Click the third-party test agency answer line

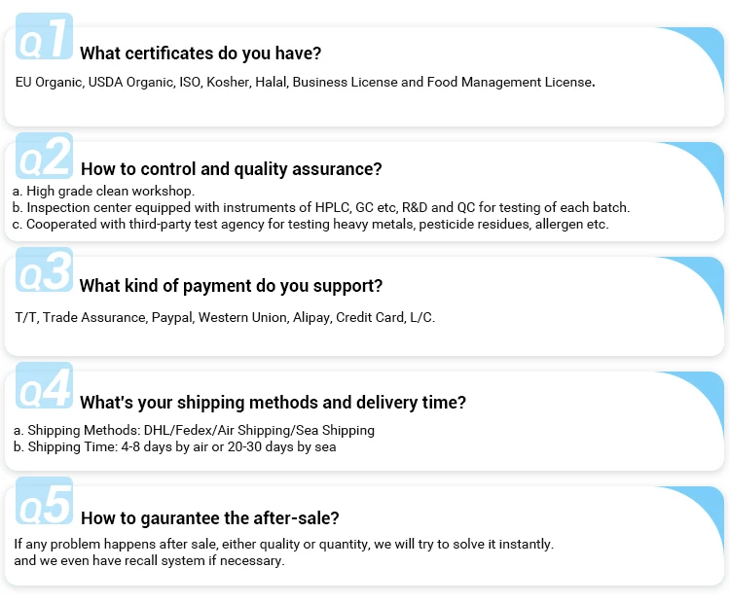[310, 224]
